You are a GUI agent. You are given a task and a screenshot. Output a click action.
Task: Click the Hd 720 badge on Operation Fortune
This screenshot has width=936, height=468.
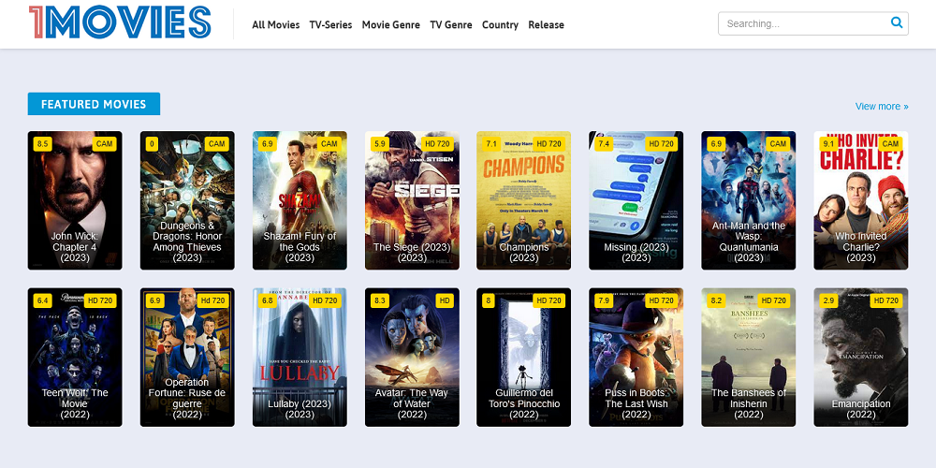pos(212,300)
